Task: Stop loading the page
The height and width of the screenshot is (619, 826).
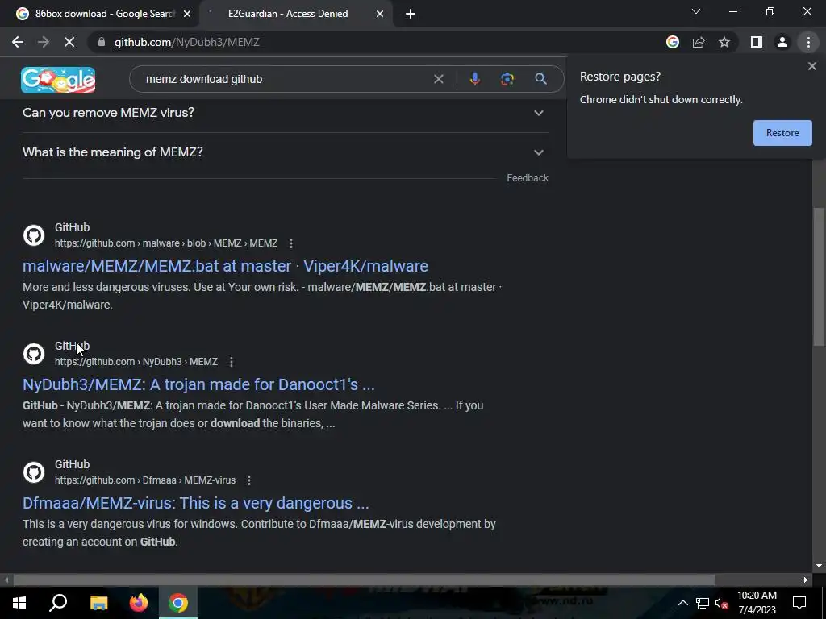Action: (69, 42)
